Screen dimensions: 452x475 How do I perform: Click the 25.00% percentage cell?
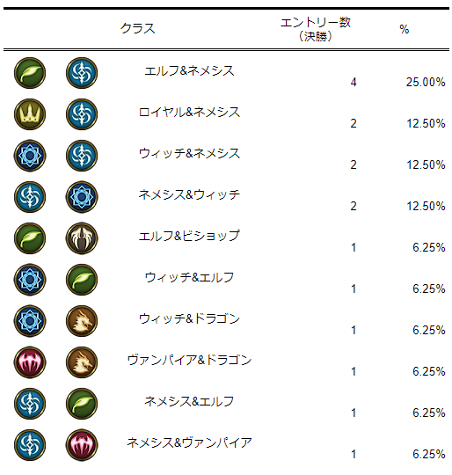426,82
